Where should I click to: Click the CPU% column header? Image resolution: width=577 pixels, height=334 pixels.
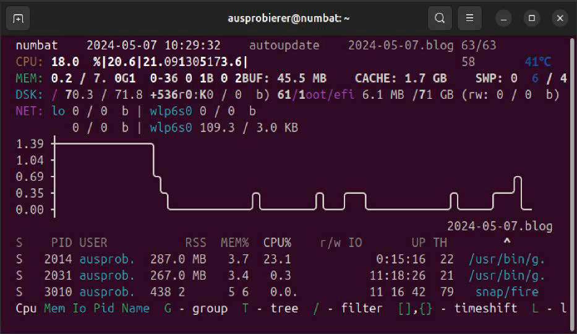277,243
